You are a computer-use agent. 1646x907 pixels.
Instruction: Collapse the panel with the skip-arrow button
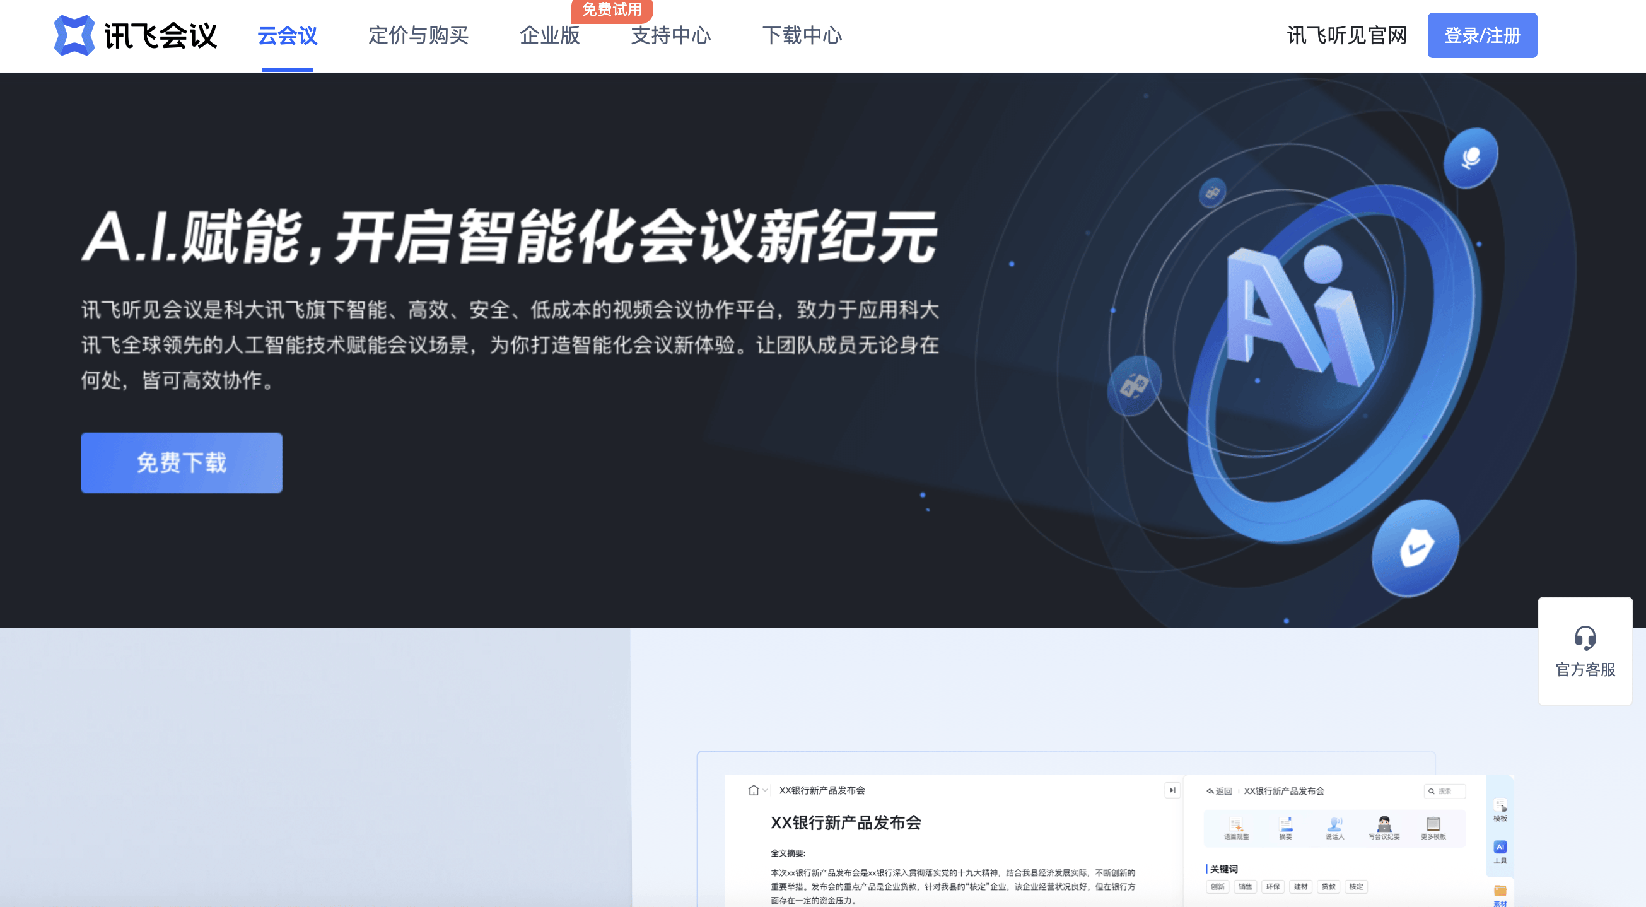click(x=1172, y=790)
